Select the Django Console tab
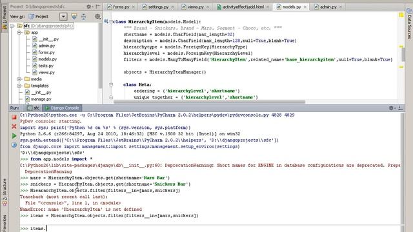This screenshot has width=413, height=232. [x=63, y=108]
